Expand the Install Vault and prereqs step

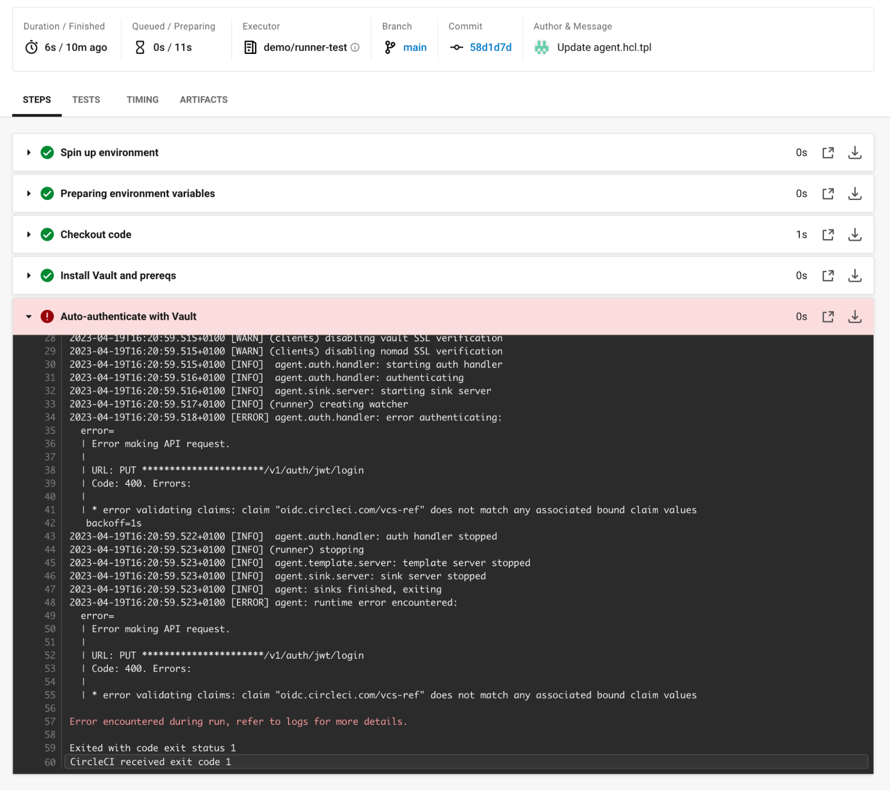point(29,276)
